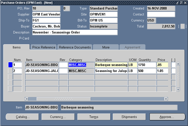
Task: Click bottom description Barbeque seasoning field
Action: point(119,107)
